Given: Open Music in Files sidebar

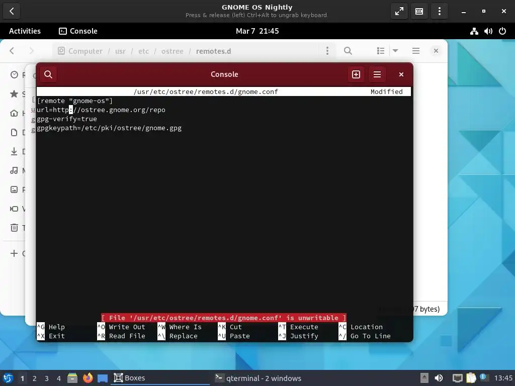Looking at the screenshot, I should coord(18,170).
